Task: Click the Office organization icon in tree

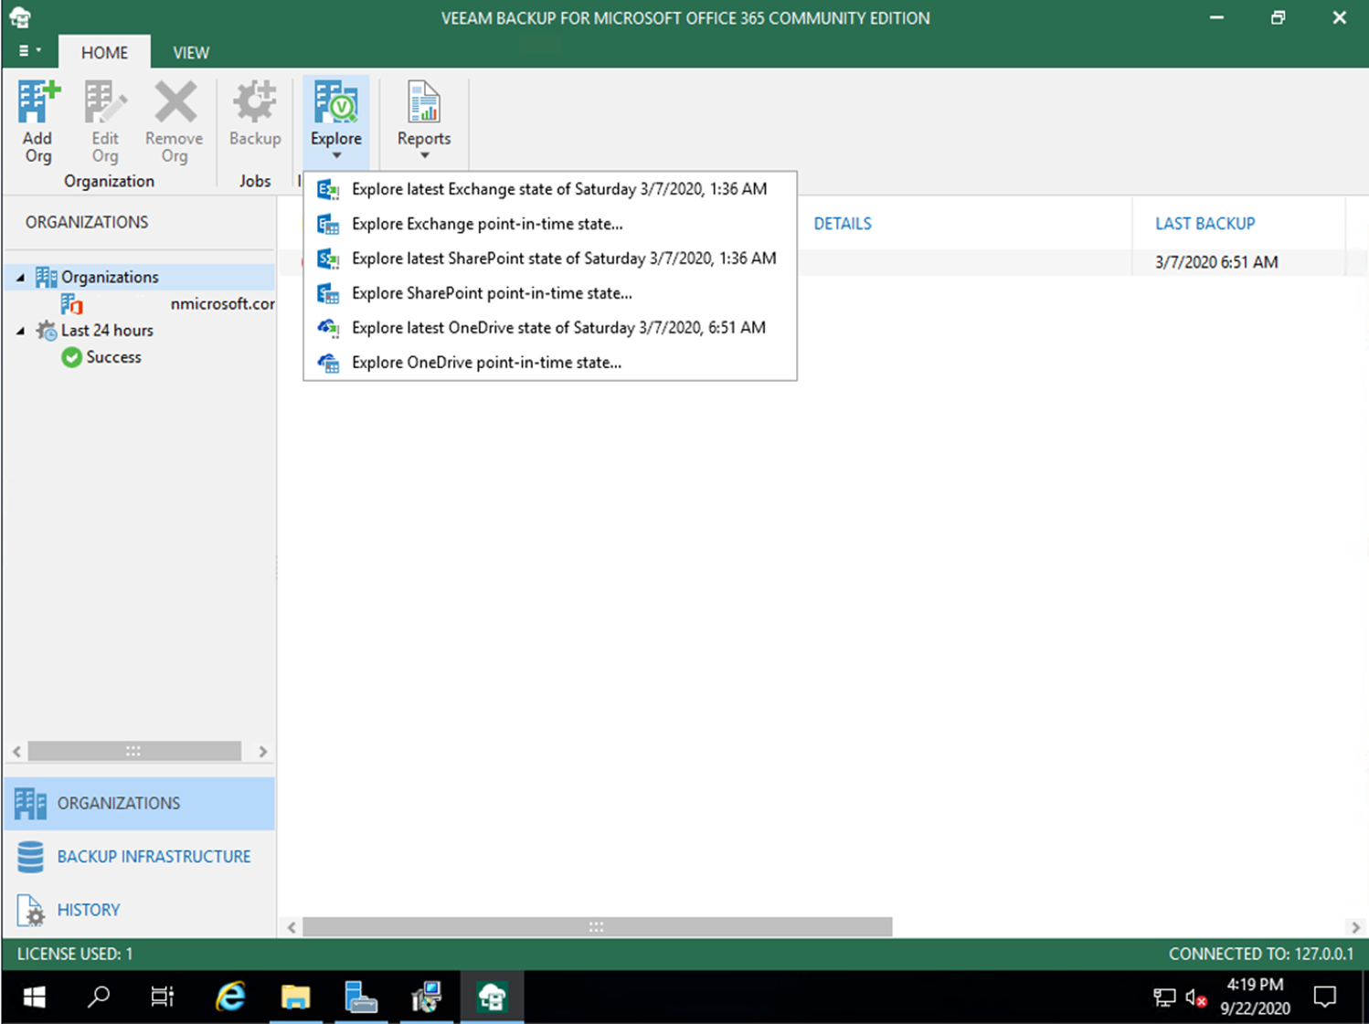Action: [71, 304]
